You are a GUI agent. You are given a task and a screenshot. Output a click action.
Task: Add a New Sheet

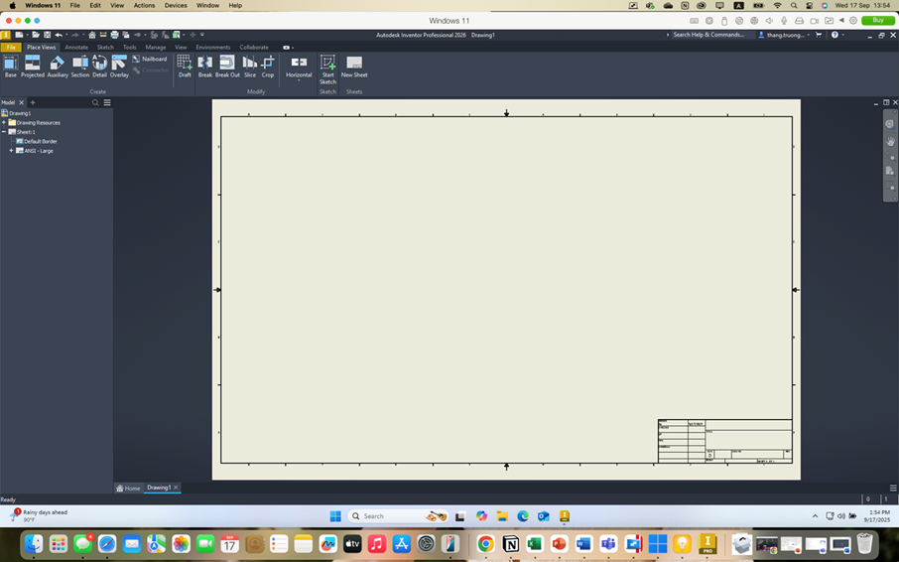coord(354,66)
